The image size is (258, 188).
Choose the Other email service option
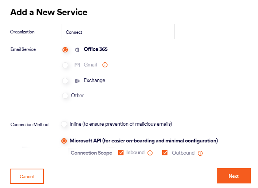click(65, 96)
